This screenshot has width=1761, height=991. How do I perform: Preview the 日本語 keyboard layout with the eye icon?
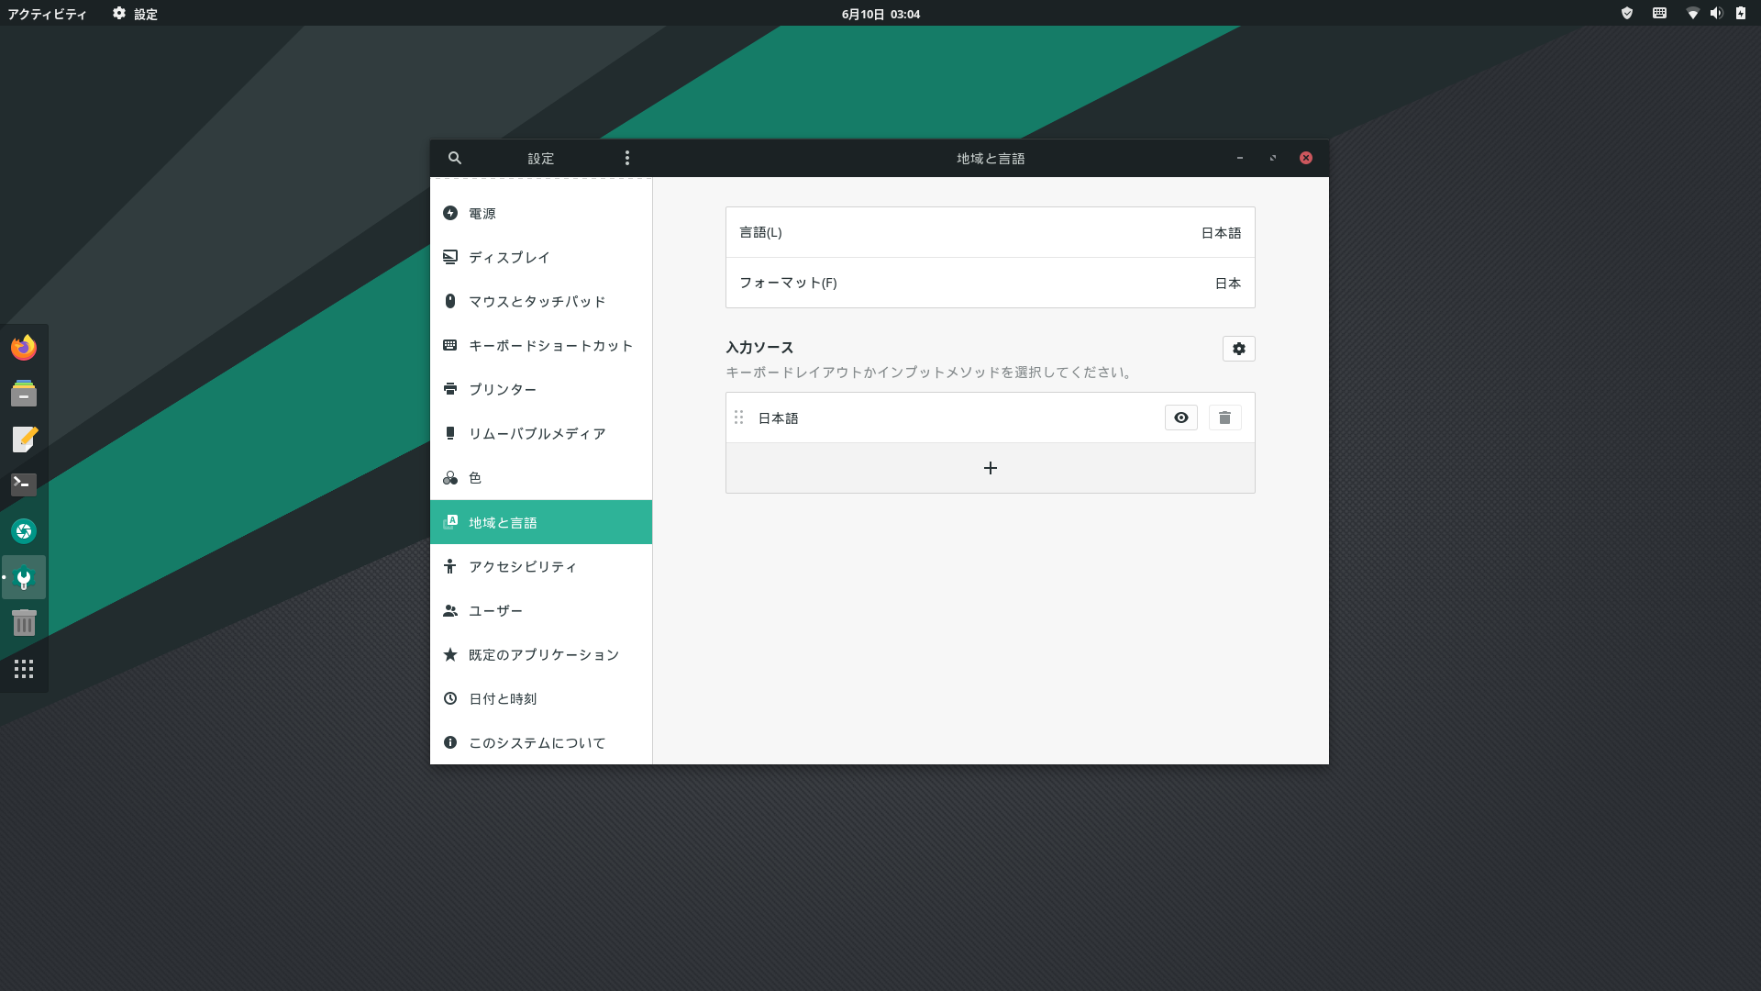tap(1180, 418)
